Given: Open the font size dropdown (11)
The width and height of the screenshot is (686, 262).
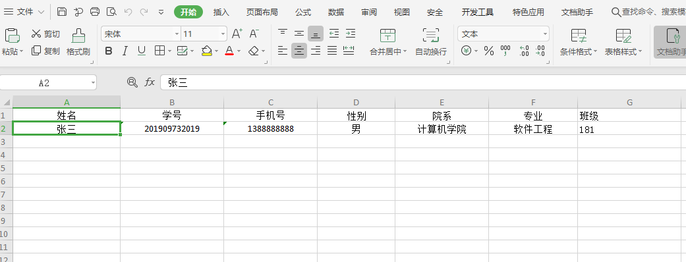Looking at the screenshot, I should (x=223, y=34).
